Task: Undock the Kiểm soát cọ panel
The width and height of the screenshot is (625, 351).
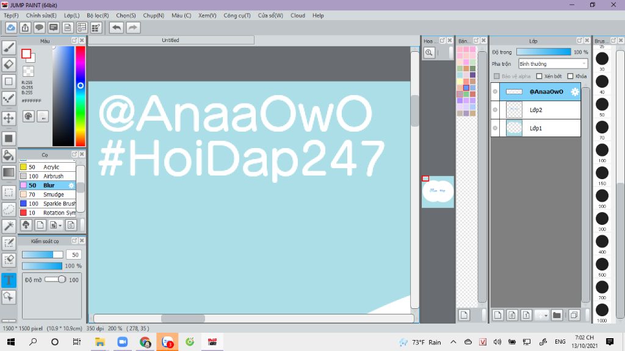Action: click(x=74, y=241)
